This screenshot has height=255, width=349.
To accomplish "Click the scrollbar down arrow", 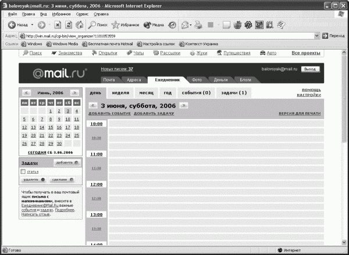I will [x=344, y=242].
